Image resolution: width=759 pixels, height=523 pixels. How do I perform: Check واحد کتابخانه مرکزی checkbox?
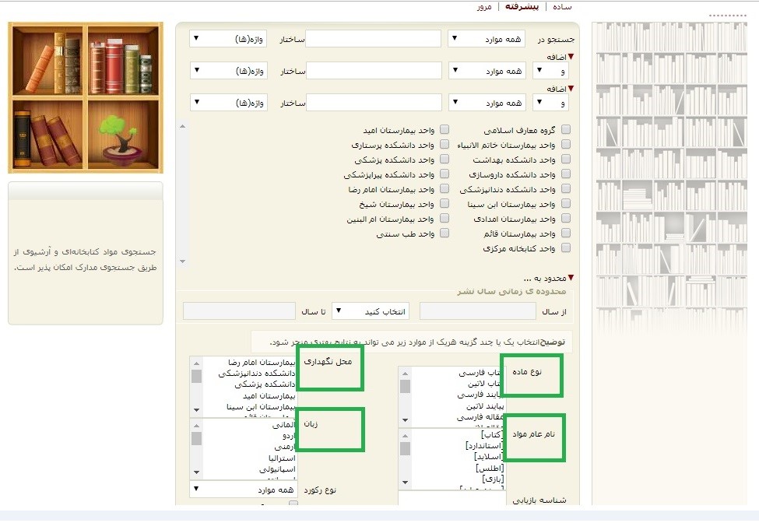pos(566,247)
